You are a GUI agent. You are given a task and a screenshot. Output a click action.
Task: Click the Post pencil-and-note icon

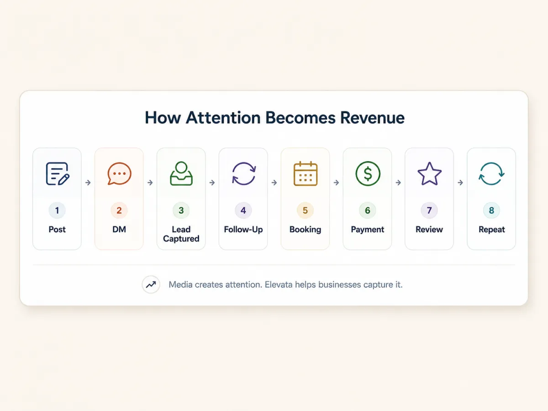click(x=57, y=174)
